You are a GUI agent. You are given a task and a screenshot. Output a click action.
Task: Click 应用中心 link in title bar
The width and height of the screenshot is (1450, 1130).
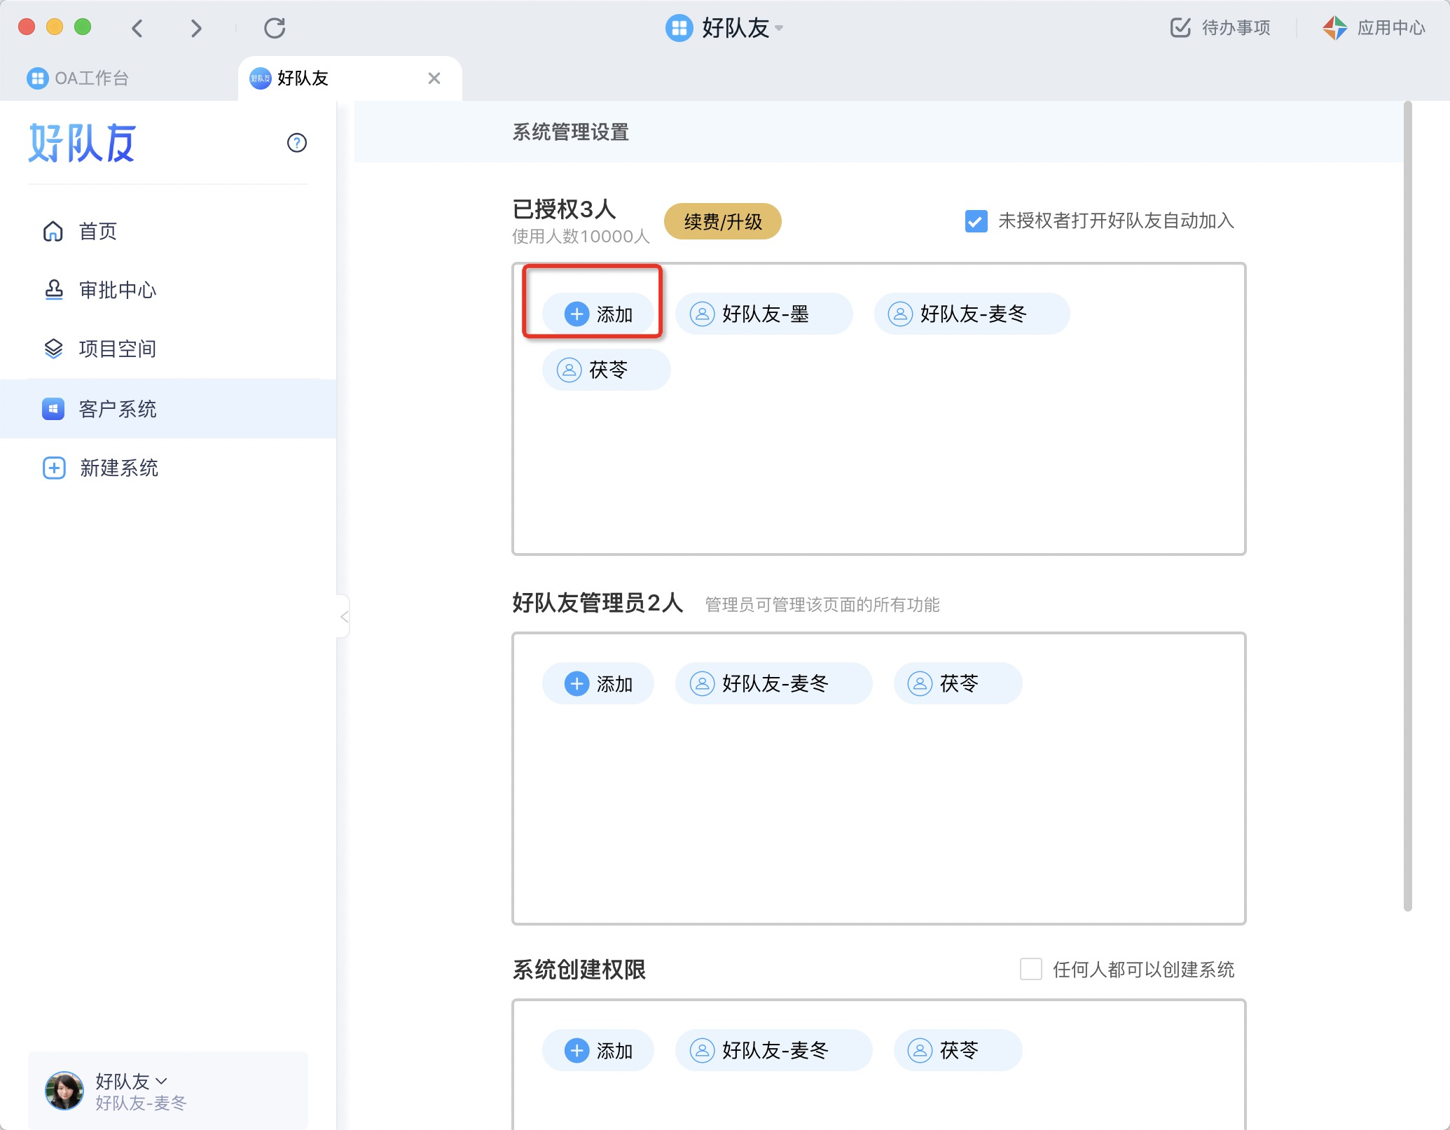[1391, 28]
